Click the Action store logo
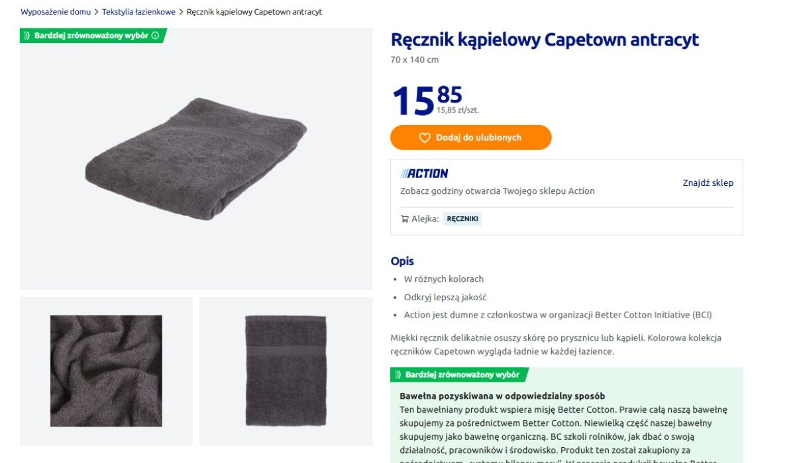This screenshot has height=463, width=795. tap(424, 173)
